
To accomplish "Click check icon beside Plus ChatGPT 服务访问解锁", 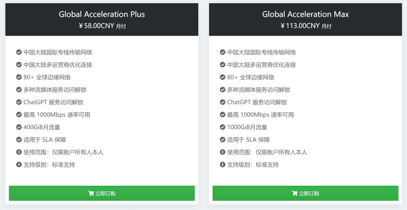I will coord(19,102).
